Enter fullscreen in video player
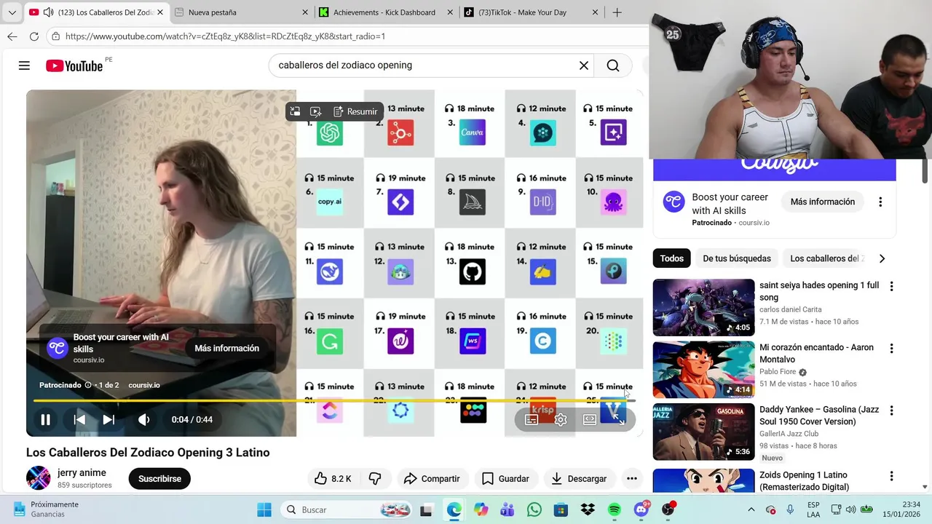932x524 pixels. [618, 419]
